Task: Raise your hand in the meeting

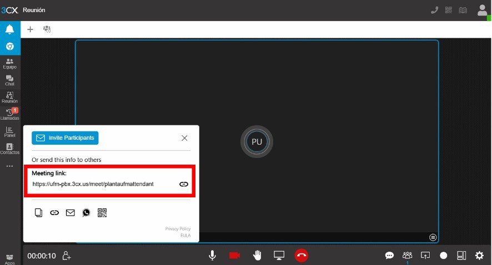Action: (x=257, y=255)
